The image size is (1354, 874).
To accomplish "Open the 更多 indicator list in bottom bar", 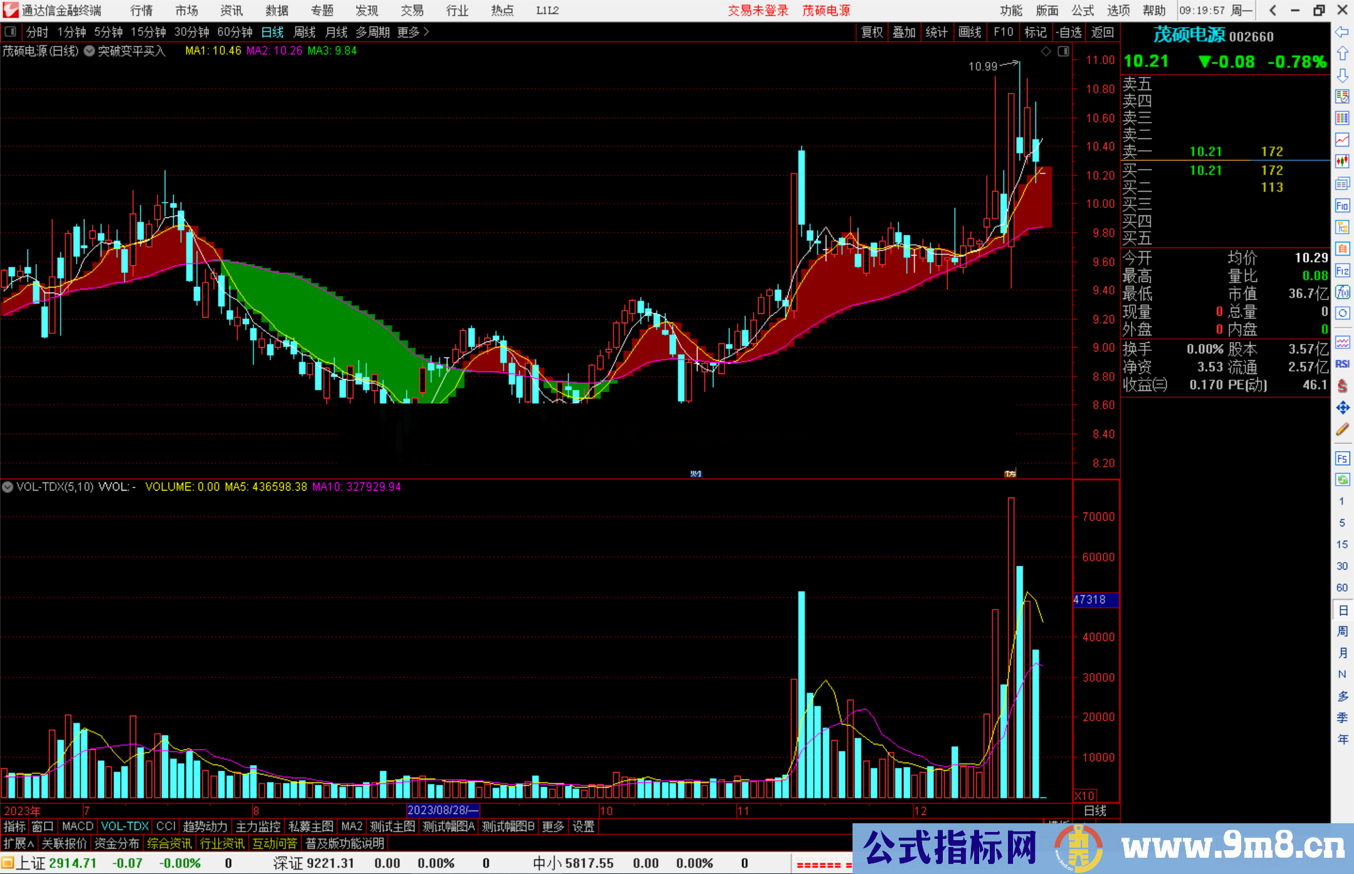I will (553, 826).
